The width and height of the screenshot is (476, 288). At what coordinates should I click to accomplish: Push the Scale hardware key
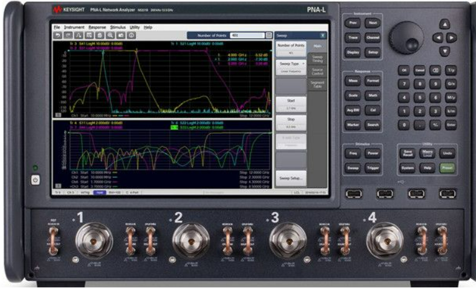(353, 95)
